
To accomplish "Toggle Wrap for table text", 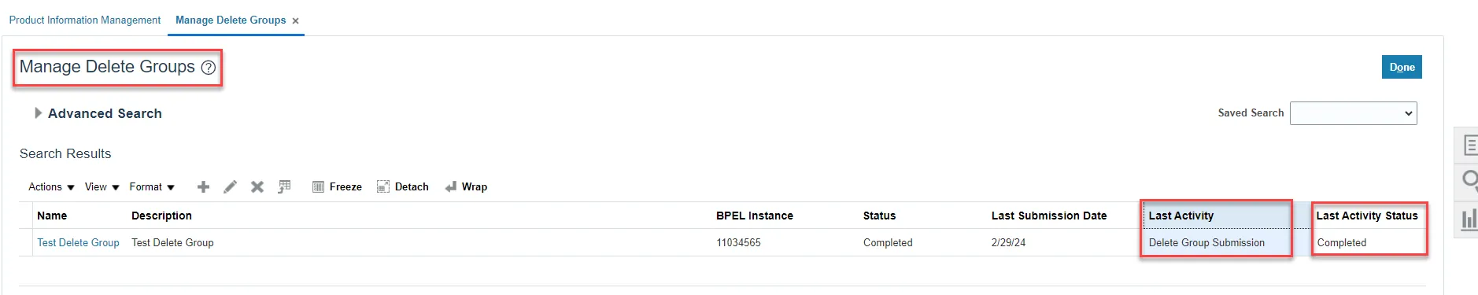I will click(x=466, y=186).
